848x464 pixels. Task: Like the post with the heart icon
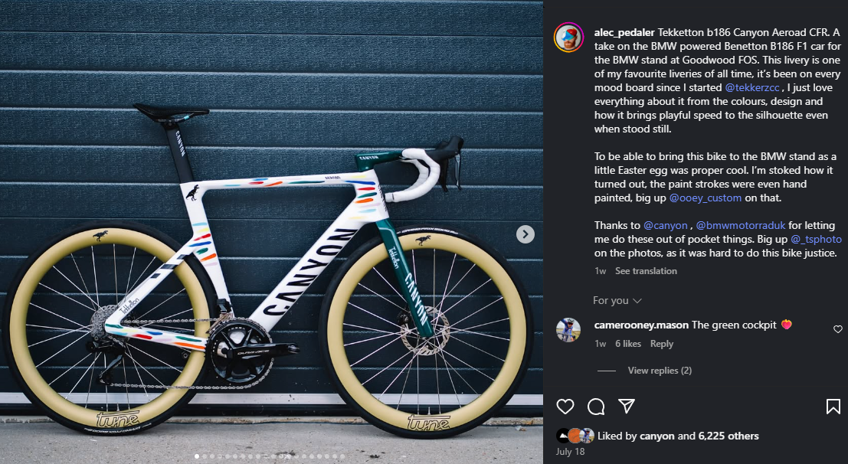pos(565,407)
